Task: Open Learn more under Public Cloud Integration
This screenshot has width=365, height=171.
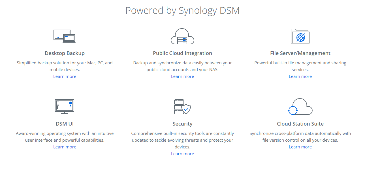Action: (x=182, y=76)
